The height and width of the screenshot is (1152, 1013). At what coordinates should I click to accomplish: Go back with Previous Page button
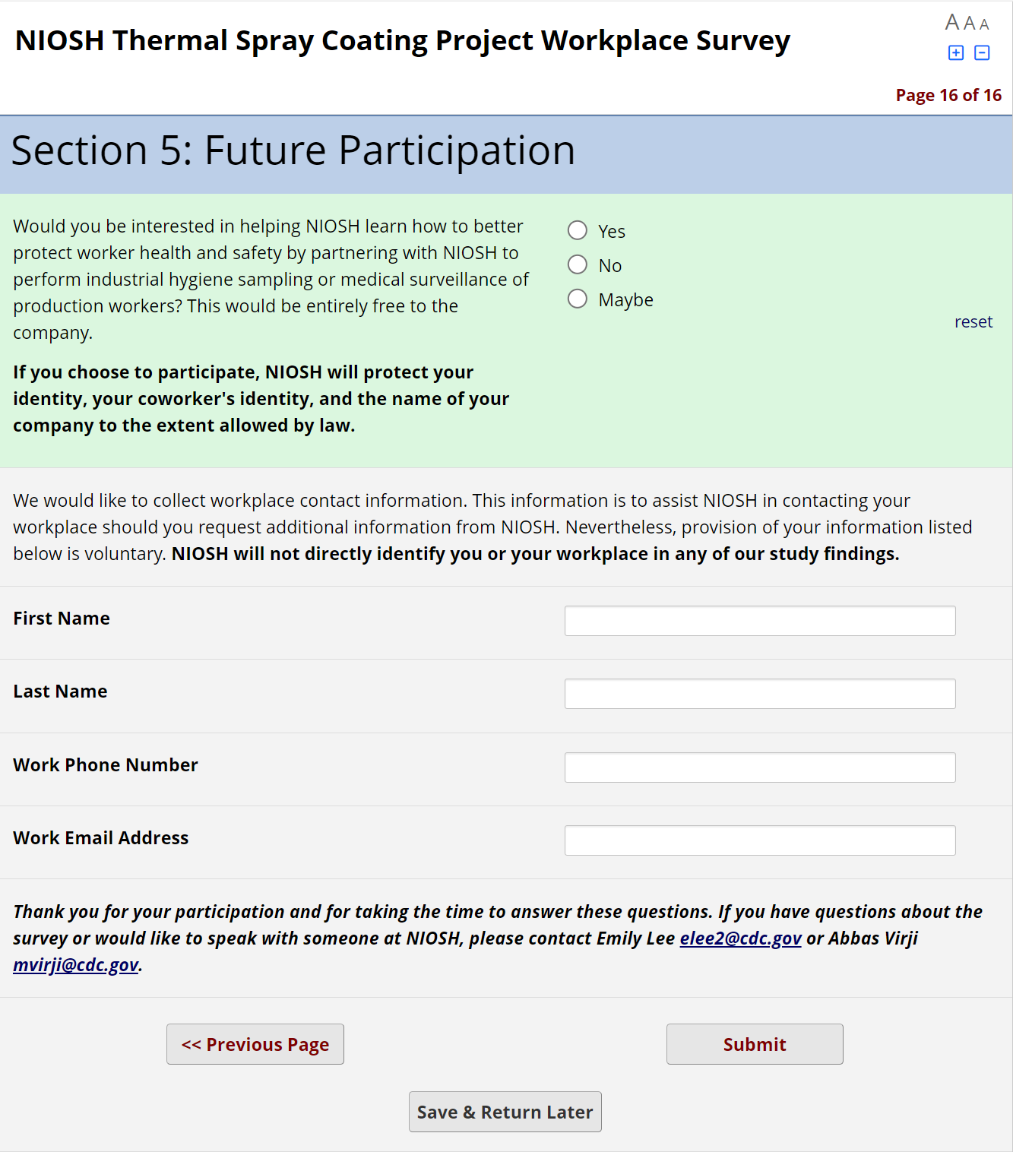tap(255, 1044)
